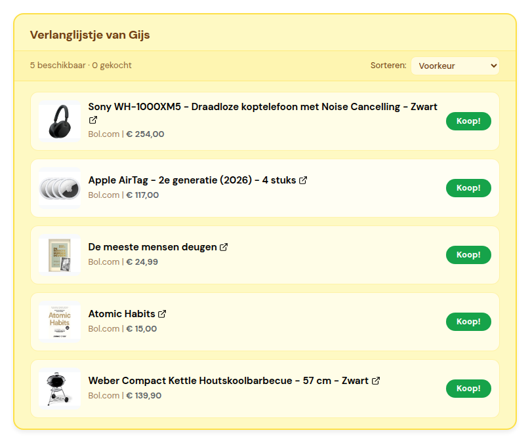The image size is (530, 443).
Task: Click the Weber barbecue product image
Action: point(60,389)
